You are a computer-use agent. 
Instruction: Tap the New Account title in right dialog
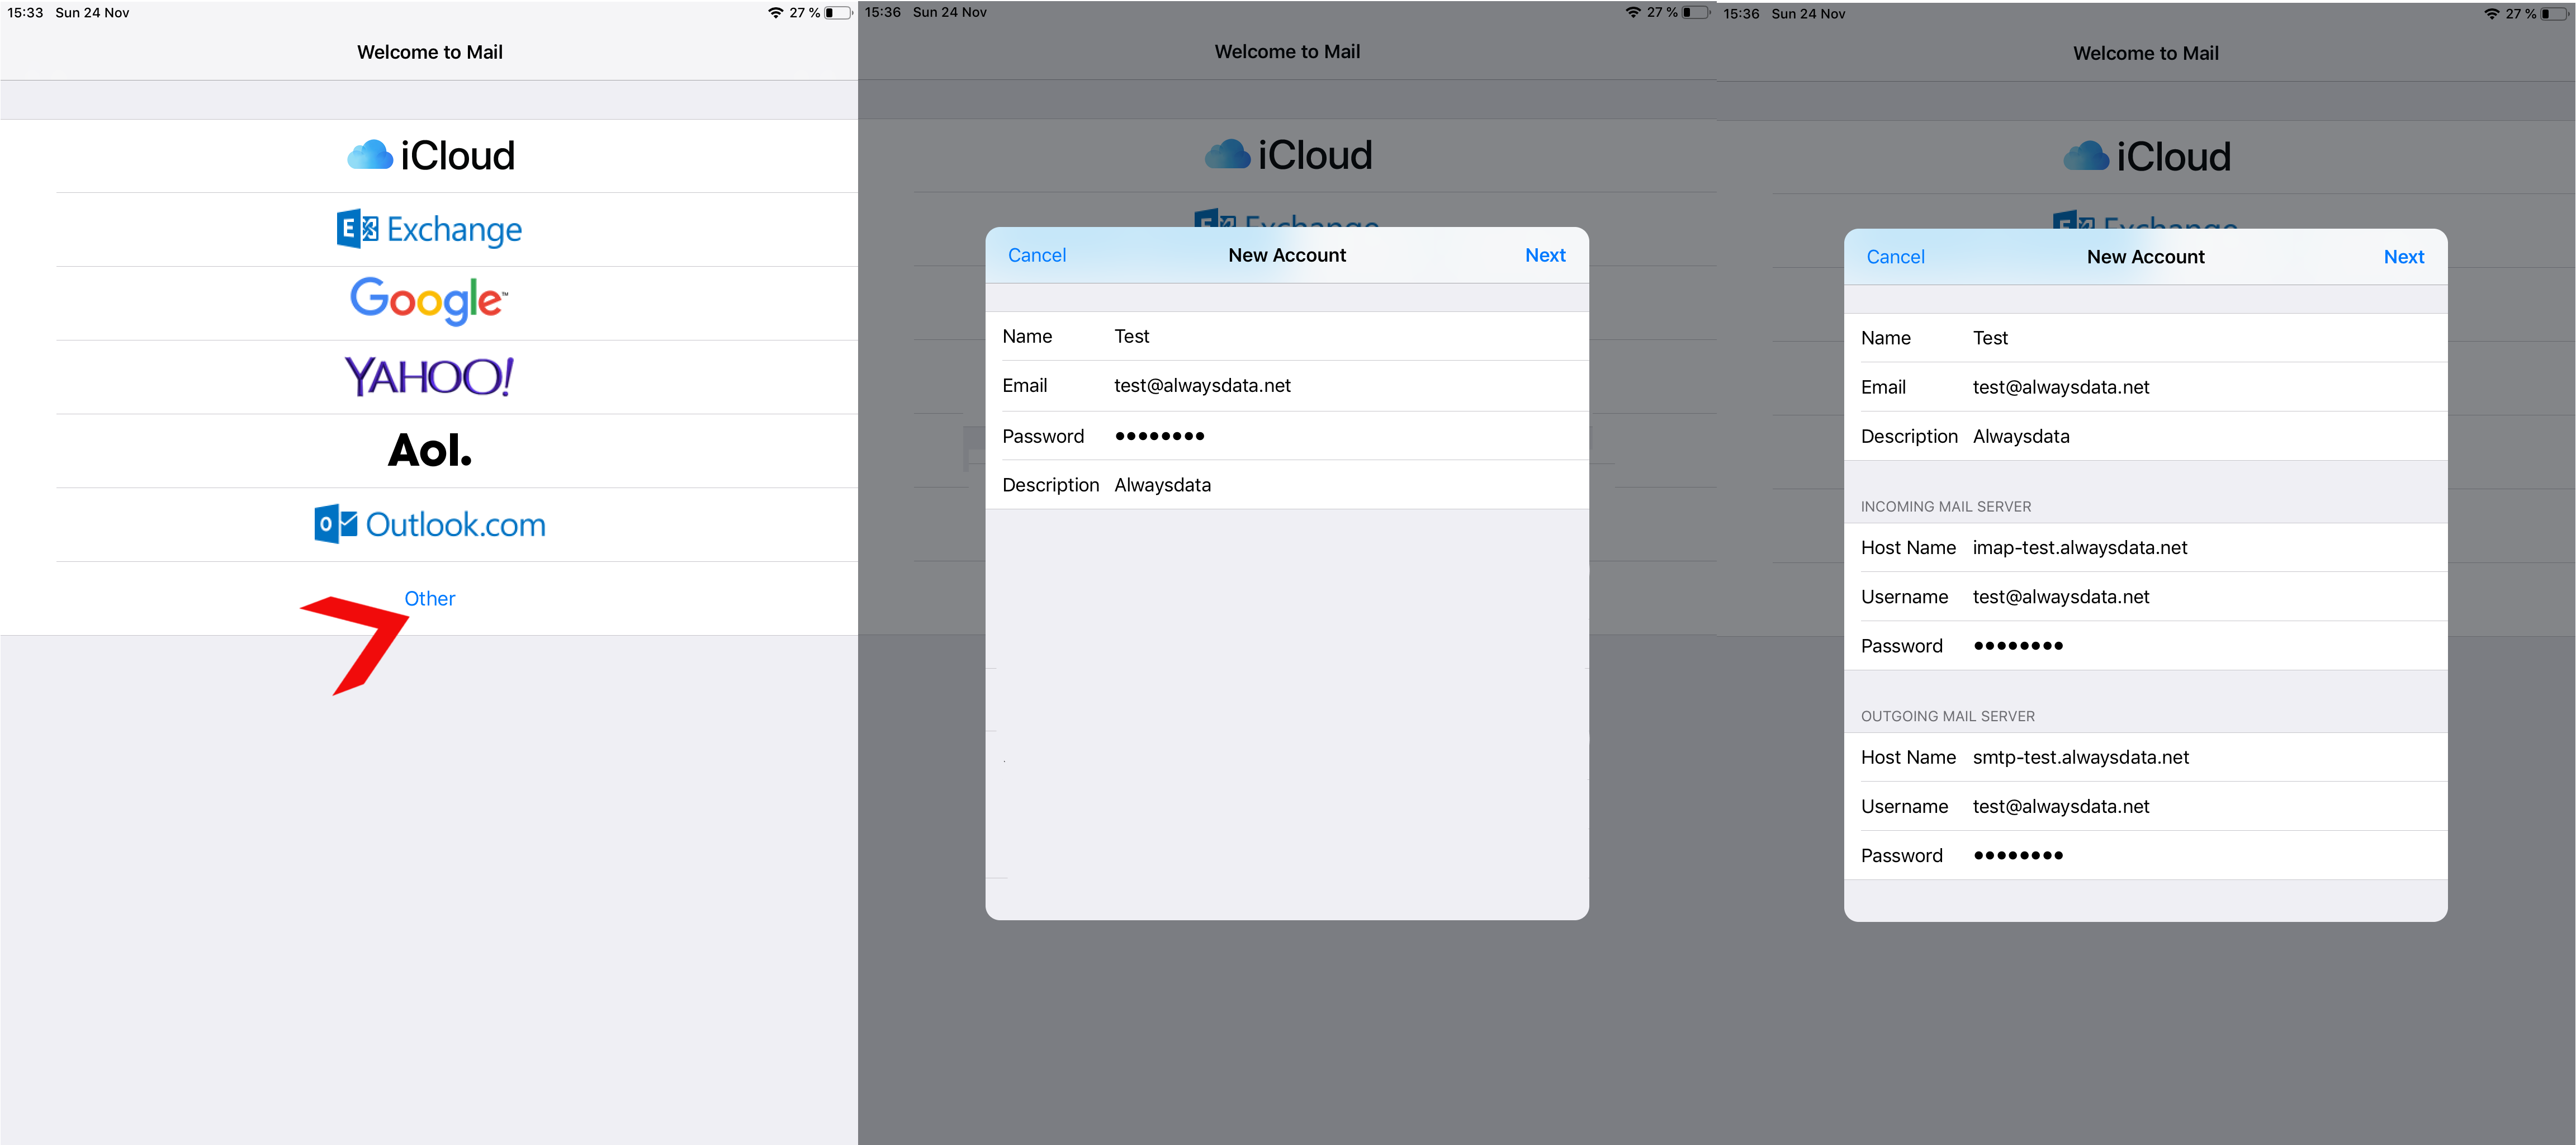(2145, 257)
